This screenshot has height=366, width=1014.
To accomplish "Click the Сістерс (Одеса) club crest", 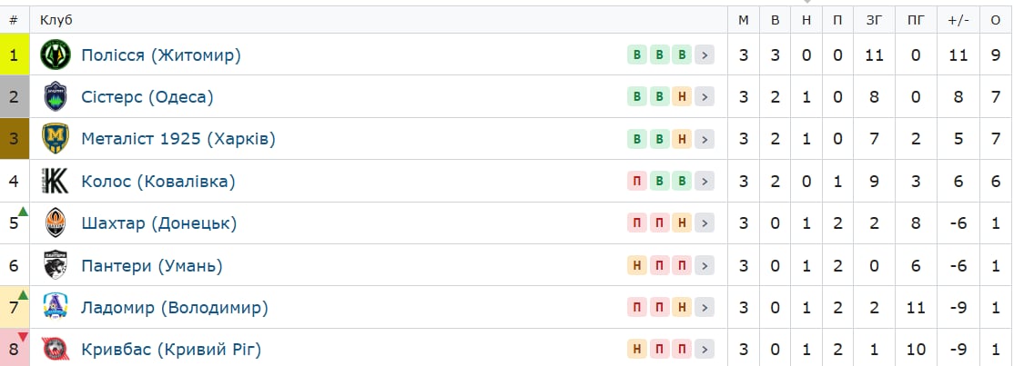I will (x=55, y=97).
